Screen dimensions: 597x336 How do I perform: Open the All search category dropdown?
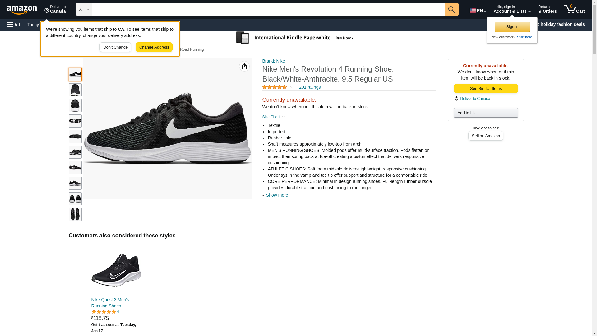(x=84, y=9)
